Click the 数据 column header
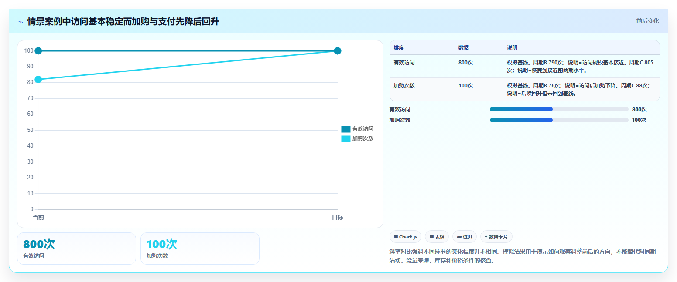Image resolution: width=677 pixels, height=282 pixels. click(464, 47)
